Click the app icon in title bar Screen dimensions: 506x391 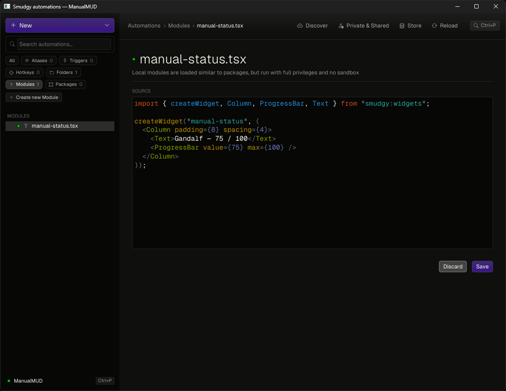pyautogui.click(x=7, y=6)
